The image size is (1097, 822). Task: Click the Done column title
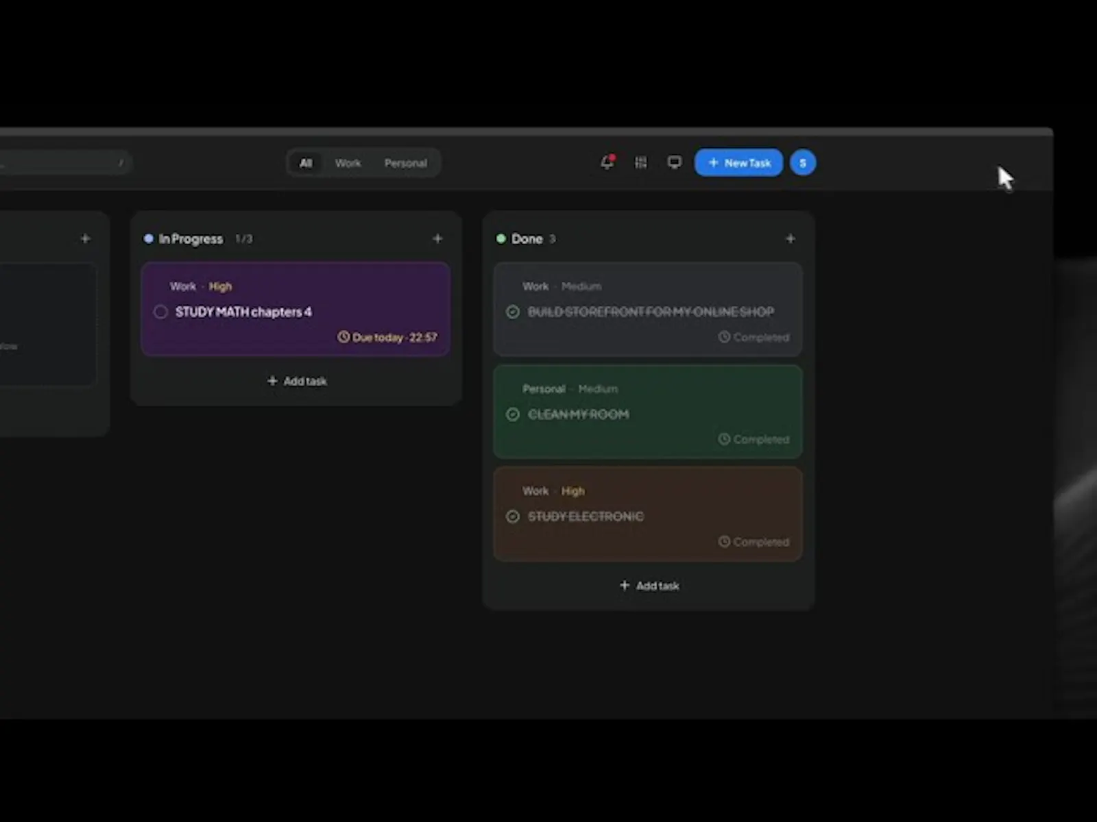tap(527, 238)
